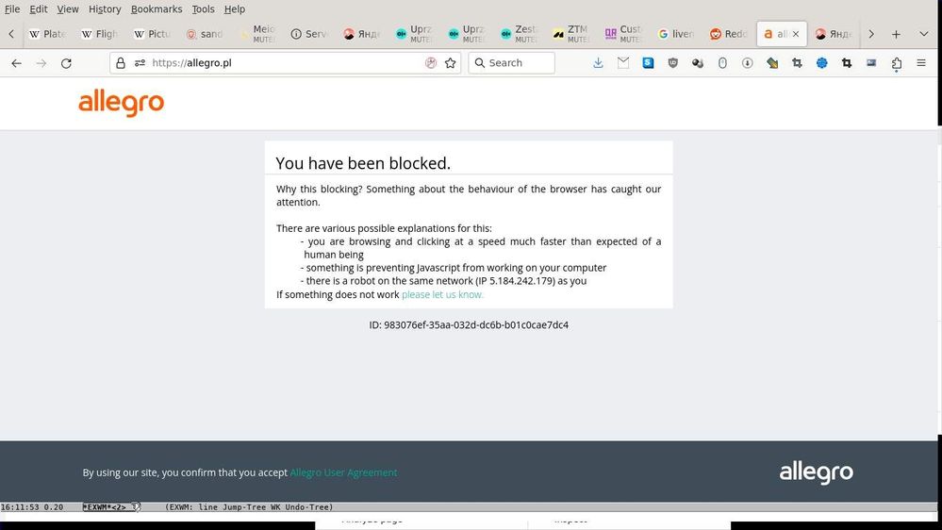Image resolution: width=942 pixels, height=530 pixels.
Task: Open a new tab with plus button
Action: click(896, 34)
